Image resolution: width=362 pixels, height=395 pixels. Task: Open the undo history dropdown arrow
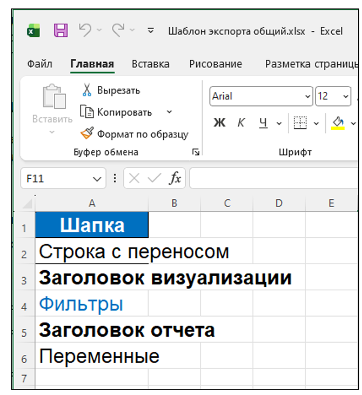pos(99,30)
